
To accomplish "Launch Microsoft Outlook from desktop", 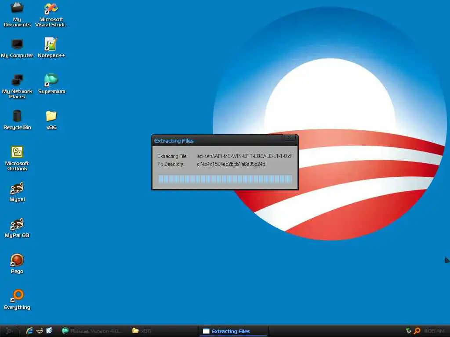I will click(x=17, y=158).
